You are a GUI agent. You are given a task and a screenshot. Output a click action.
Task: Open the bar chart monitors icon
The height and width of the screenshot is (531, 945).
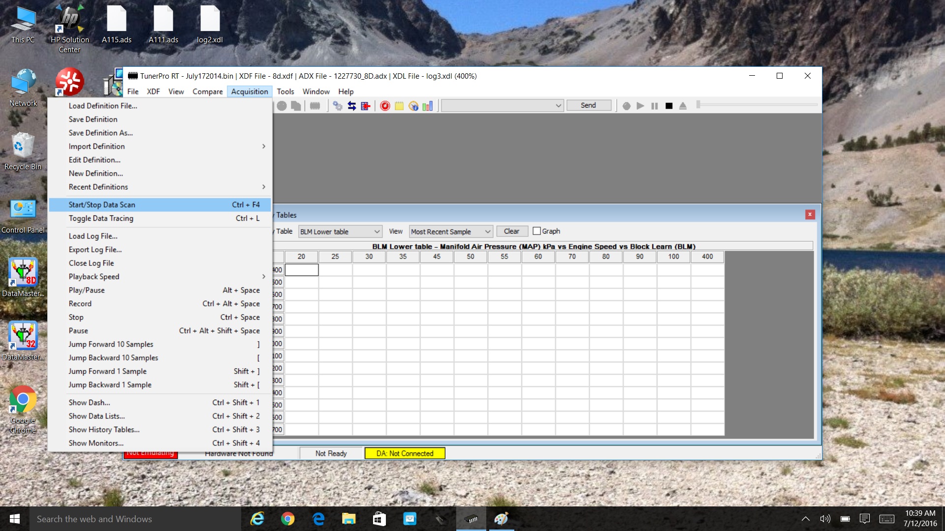click(428, 106)
